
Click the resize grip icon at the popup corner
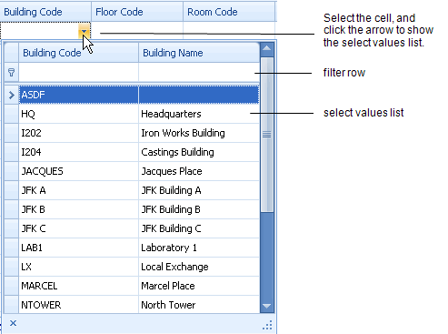tap(267, 325)
